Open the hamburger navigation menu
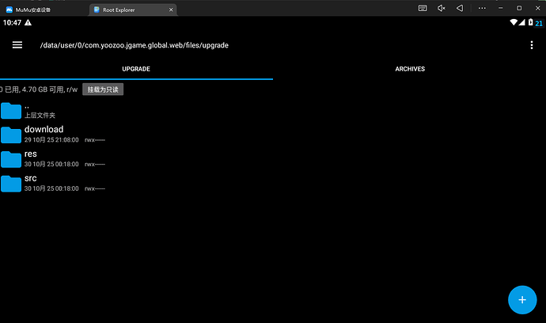 tap(17, 45)
